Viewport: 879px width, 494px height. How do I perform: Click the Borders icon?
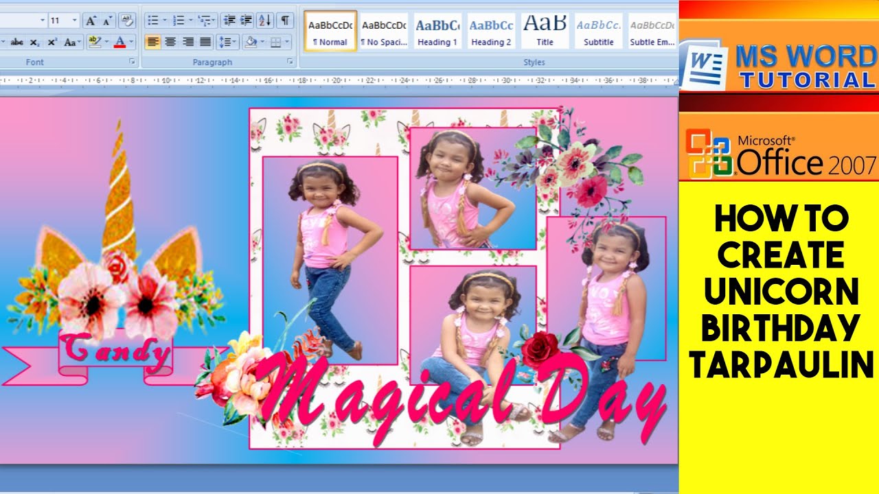[276, 42]
